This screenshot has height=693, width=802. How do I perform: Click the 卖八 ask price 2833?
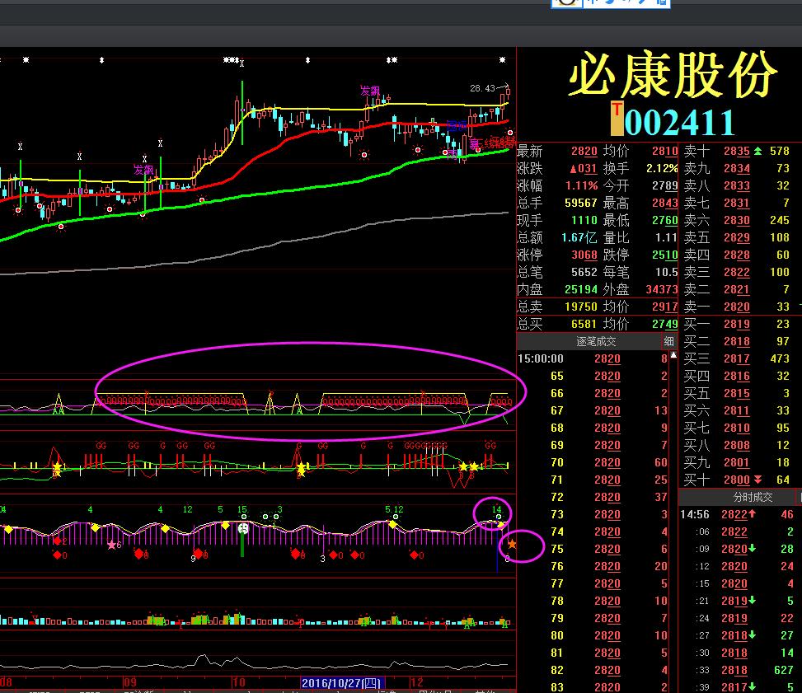(737, 185)
